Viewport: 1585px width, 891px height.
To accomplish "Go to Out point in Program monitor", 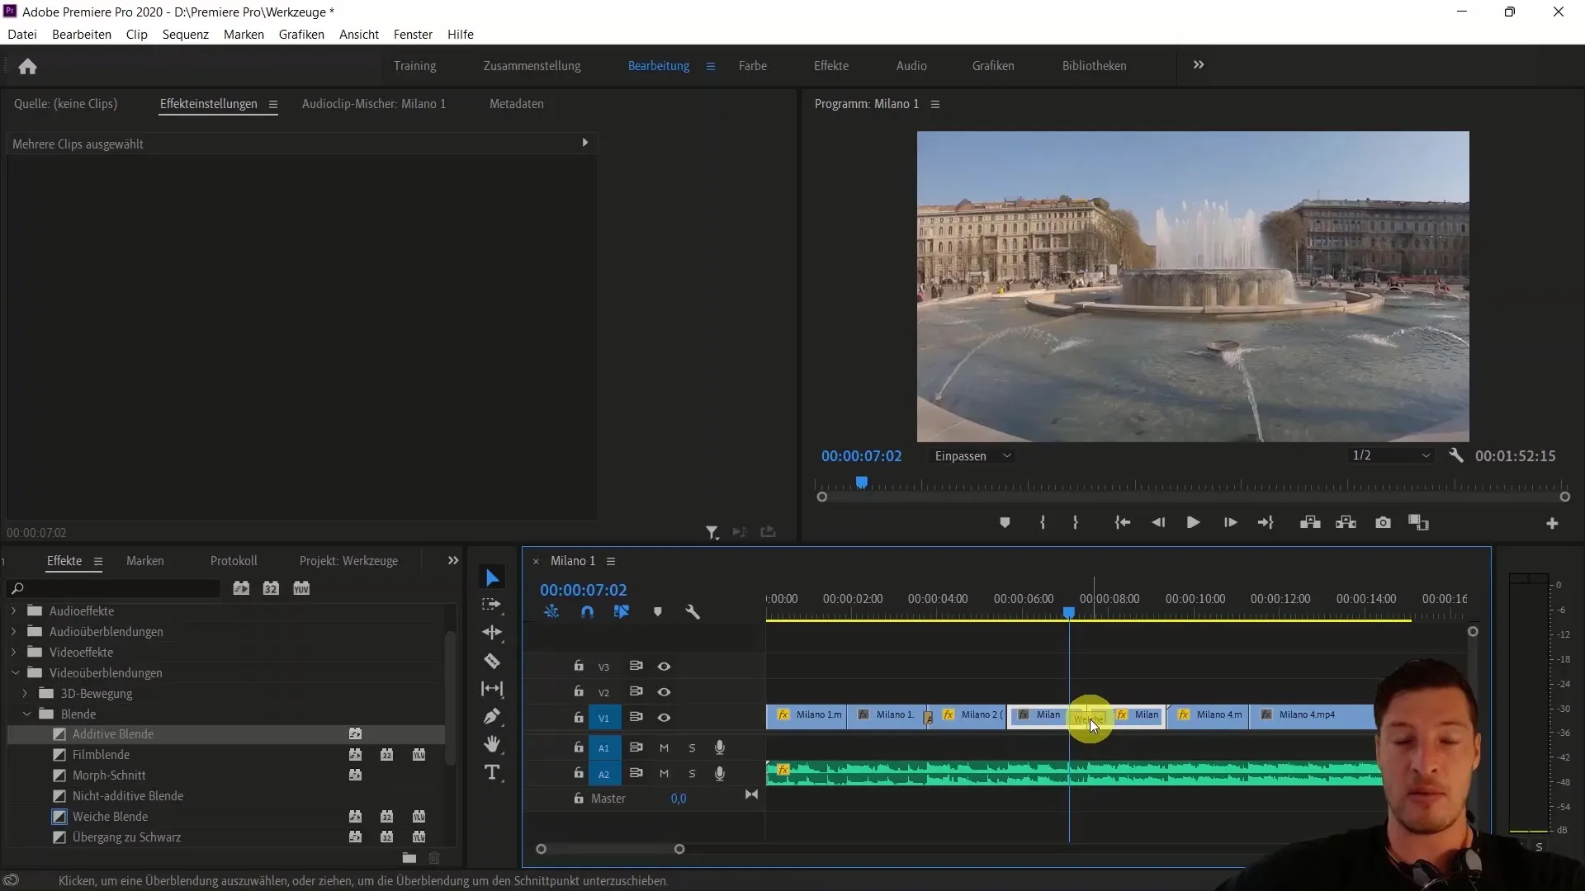I will 1266,523.
